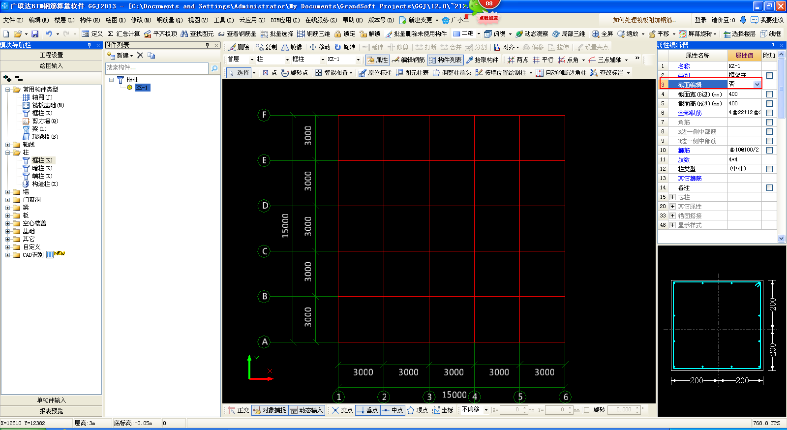Image resolution: width=787 pixels, height=430 pixels.
Task: Select 暗柱(Z) in navigation tree
Action: point(42,168)
